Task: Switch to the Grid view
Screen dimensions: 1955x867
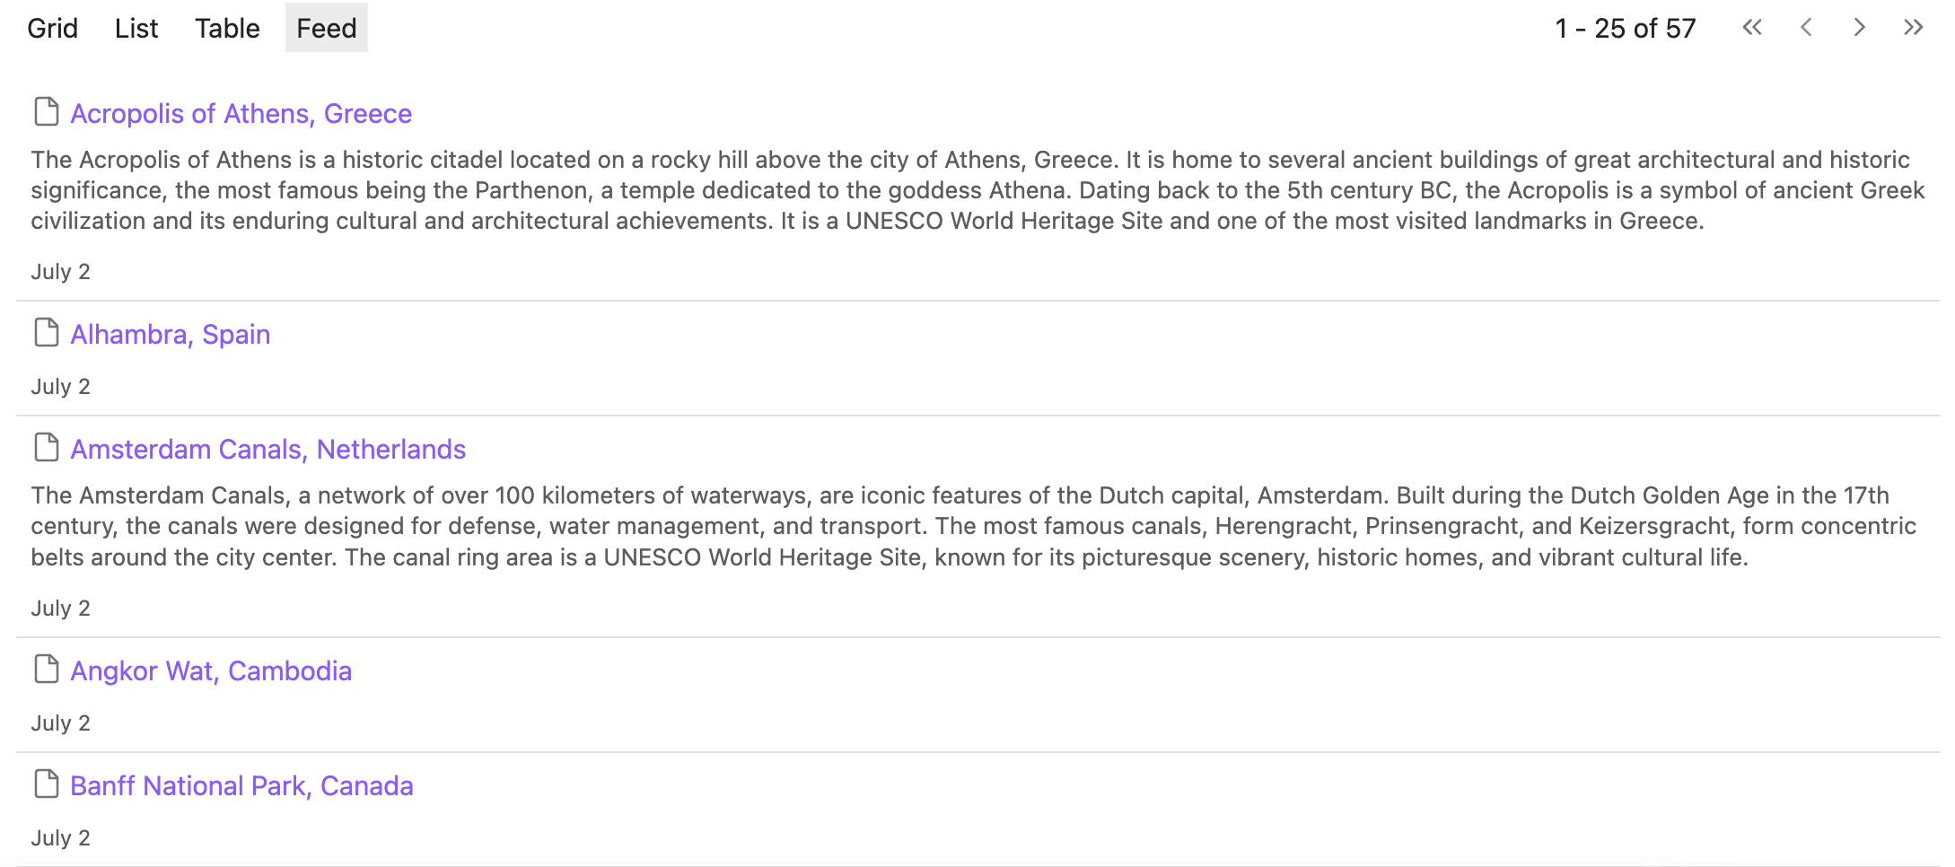Action: click(52, 28)
